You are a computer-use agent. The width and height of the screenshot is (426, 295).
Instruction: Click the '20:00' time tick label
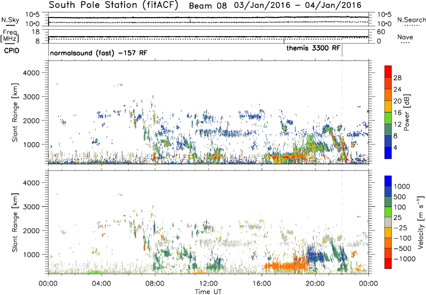[x=315, y=284]
